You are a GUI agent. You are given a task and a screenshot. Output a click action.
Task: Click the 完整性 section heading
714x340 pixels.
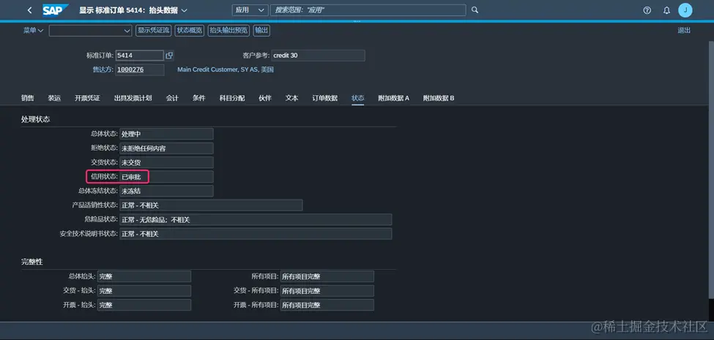[x=32, y=262]
